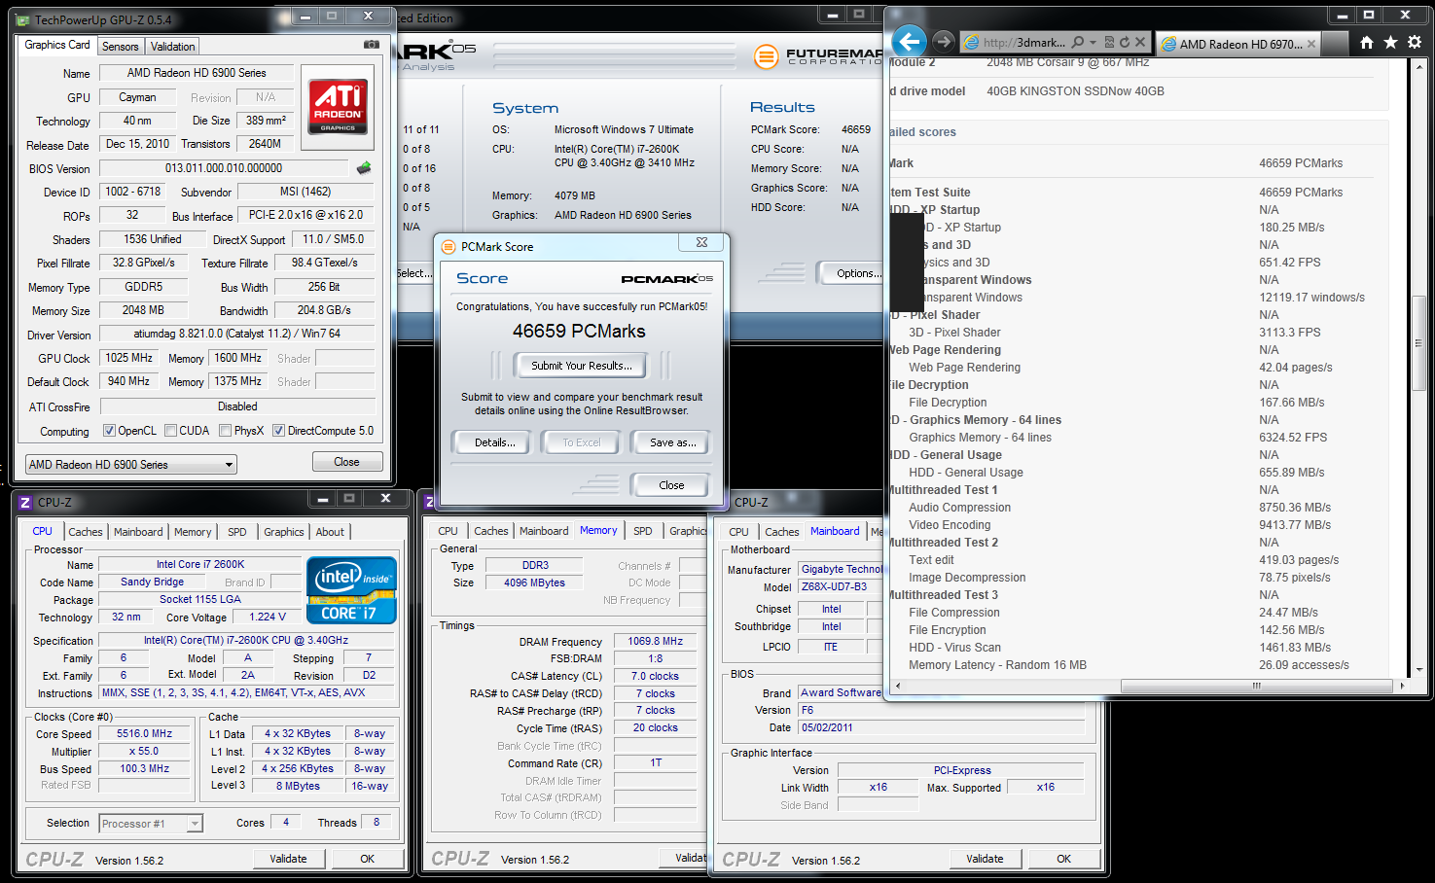
Task: Refresh the browser page
Action: point(1125,43)
